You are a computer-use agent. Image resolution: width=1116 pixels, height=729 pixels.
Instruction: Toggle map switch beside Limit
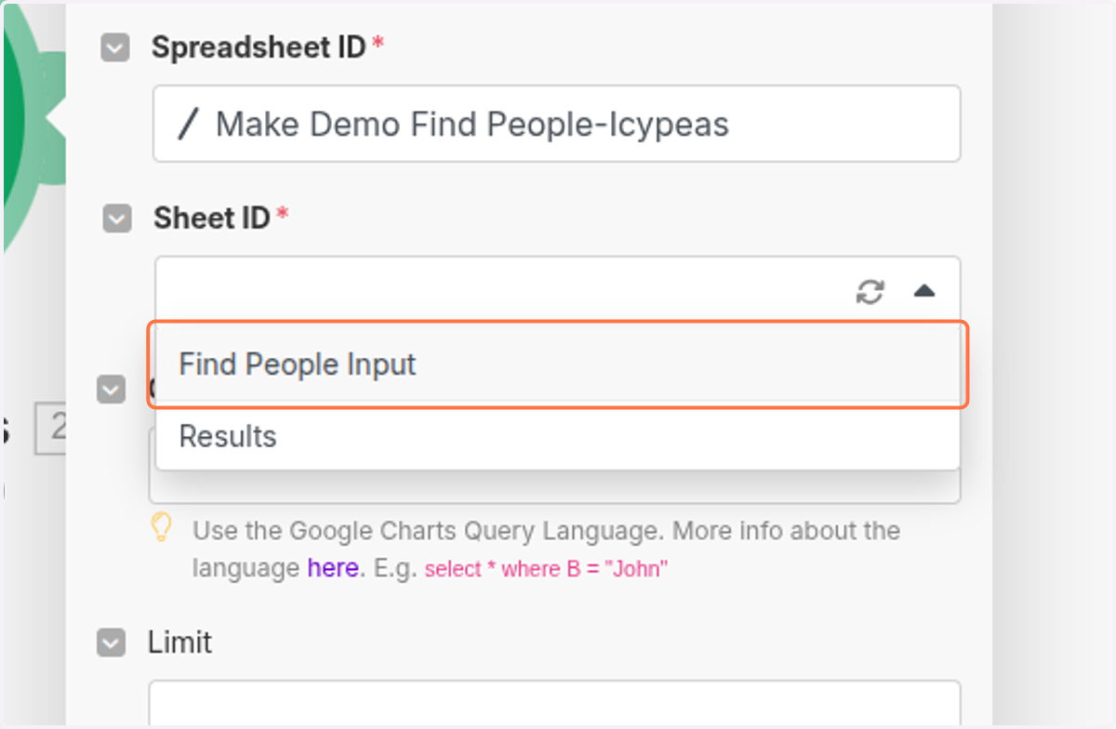[x=112, y=643]
